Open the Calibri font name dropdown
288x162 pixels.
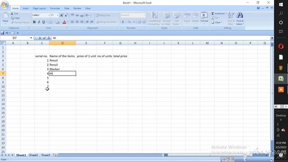click(49, 15)
